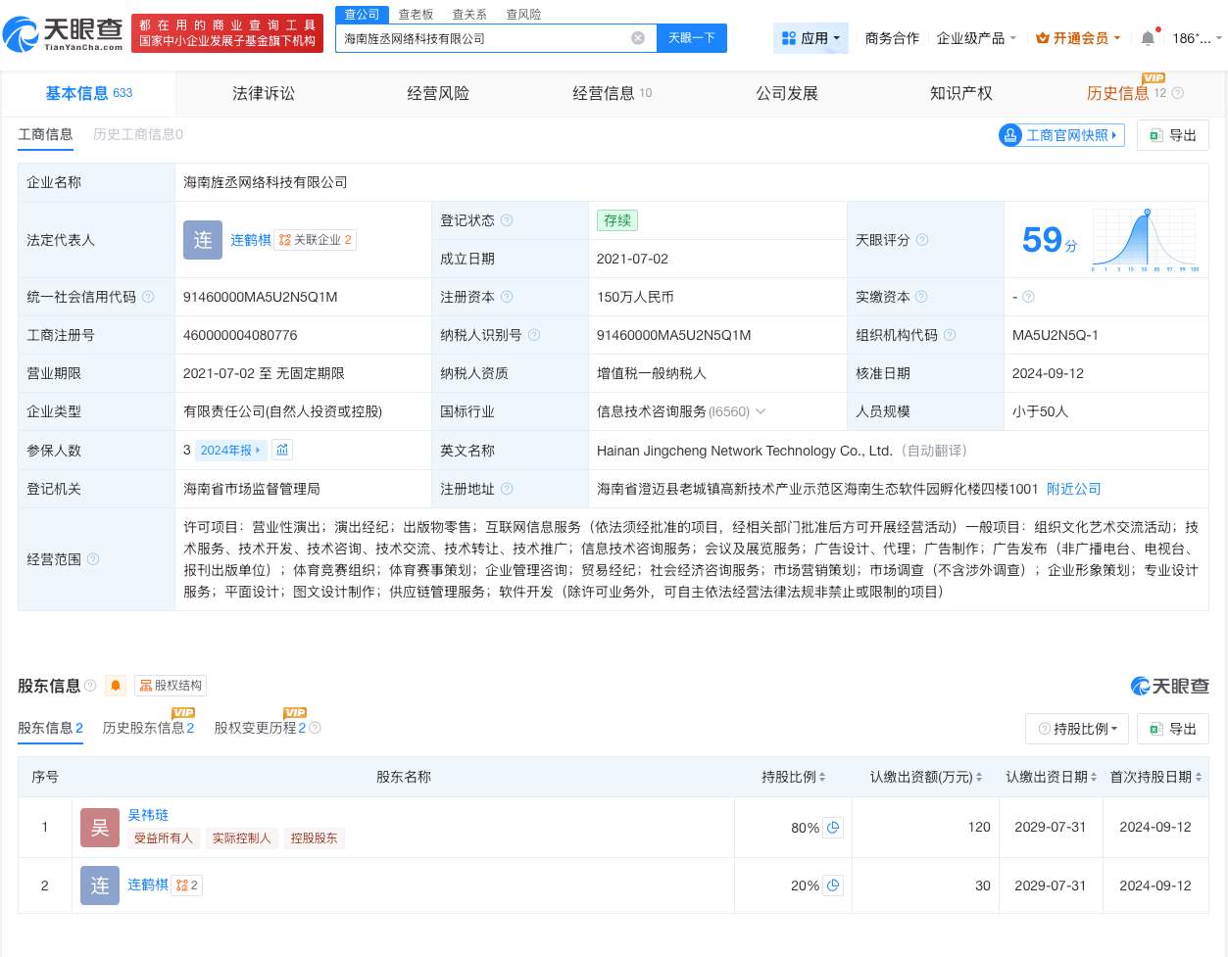Open the 持股比例 sort dropdown

click(x=1077, y=728)
